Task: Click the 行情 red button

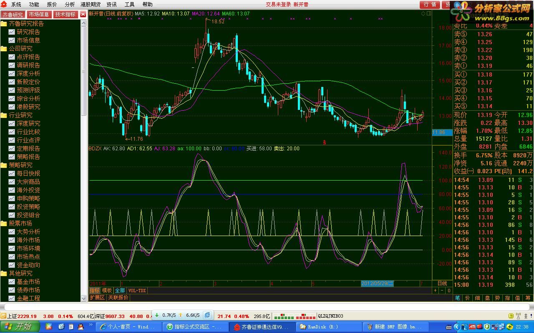Action: click(x=430, y=5)
